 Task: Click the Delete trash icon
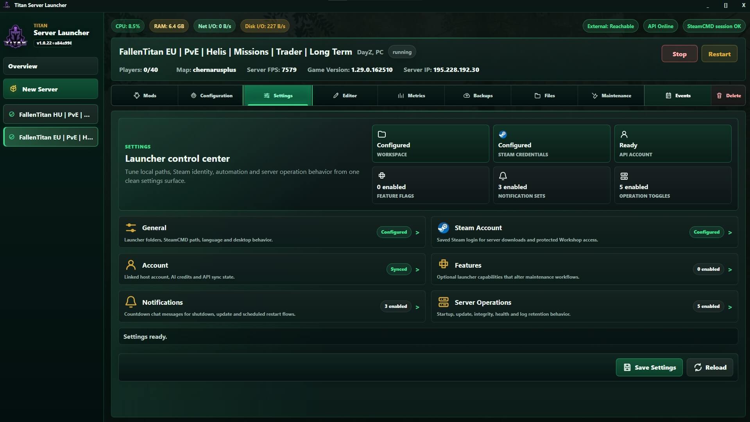pyautogui.click(x=719, y=95)
